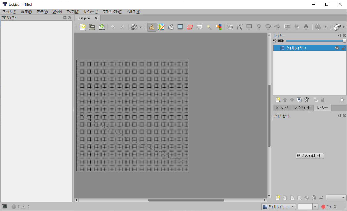This screenshot has height=211, width=347.
Task: Select the Stamp Brush tool
Action: 152,27
